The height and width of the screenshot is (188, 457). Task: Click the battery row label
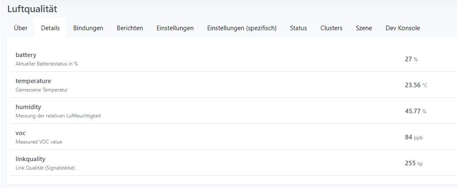[x=26, y=55]
